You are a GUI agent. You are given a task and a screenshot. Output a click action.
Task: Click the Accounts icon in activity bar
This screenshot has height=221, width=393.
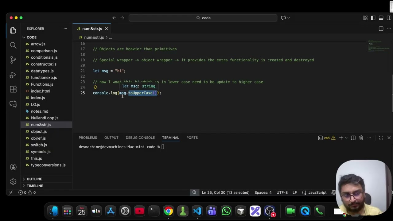tap(13, 167)
